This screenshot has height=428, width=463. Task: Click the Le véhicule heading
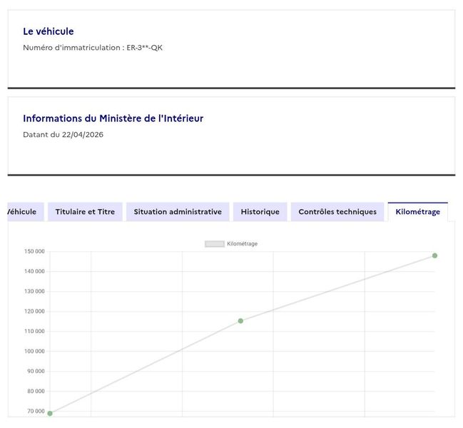[x=49, y=31]
